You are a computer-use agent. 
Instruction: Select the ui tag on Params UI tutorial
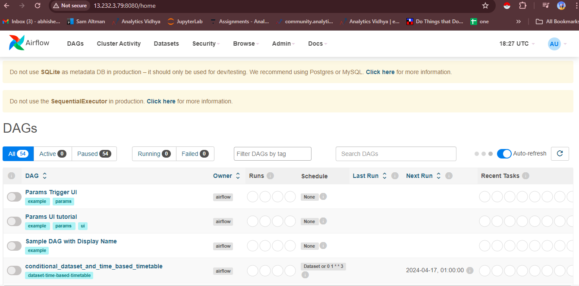[x=83, y=226]
